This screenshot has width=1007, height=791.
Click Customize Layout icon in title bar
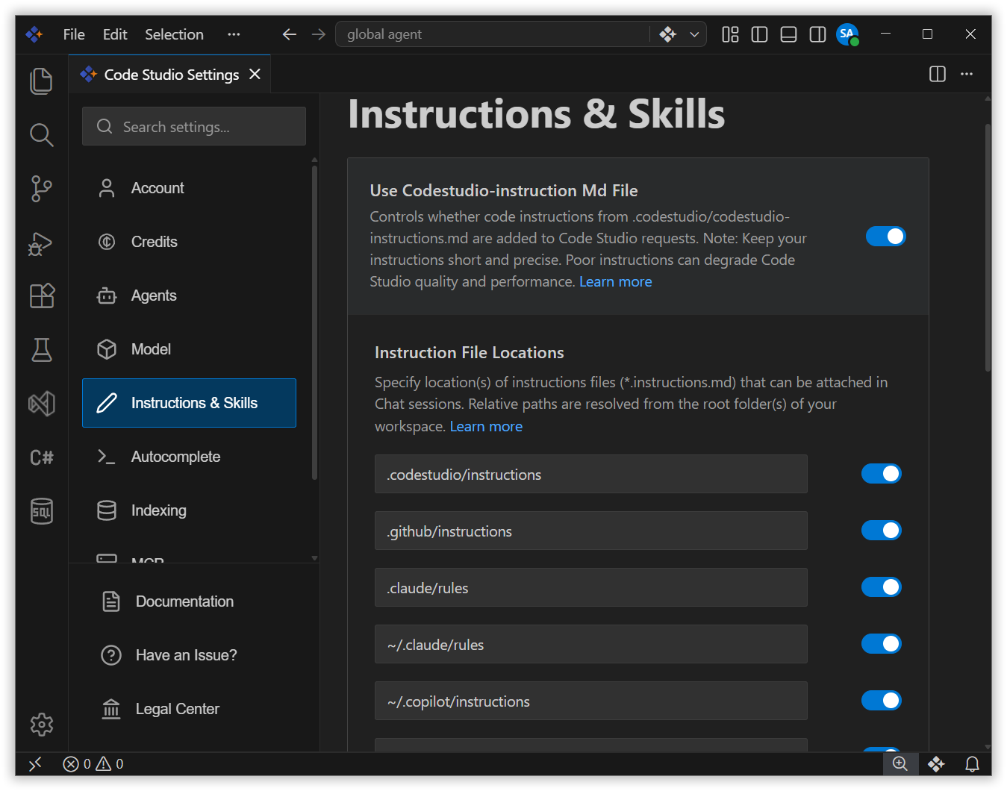point(730,34)
